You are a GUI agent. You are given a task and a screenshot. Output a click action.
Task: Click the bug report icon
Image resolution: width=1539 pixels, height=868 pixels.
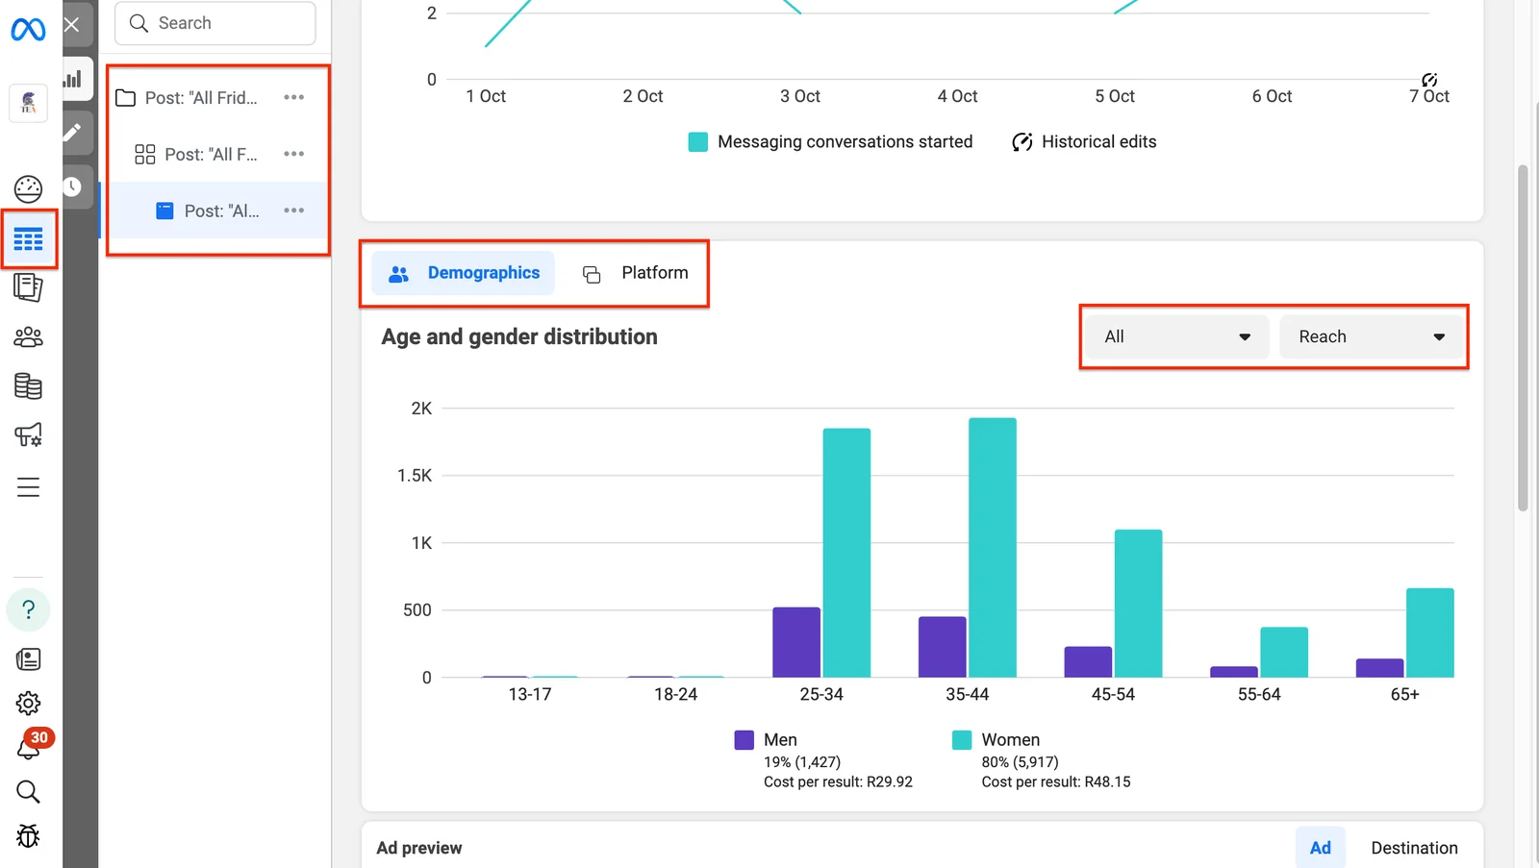[x=28, y=836]
